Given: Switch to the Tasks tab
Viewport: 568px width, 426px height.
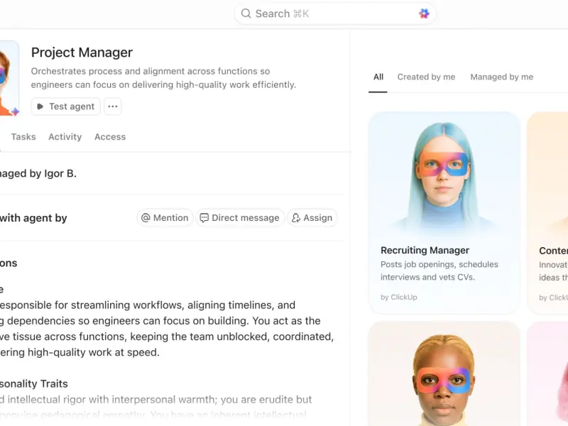Looking at the screenshot, I should click(23, 137).
